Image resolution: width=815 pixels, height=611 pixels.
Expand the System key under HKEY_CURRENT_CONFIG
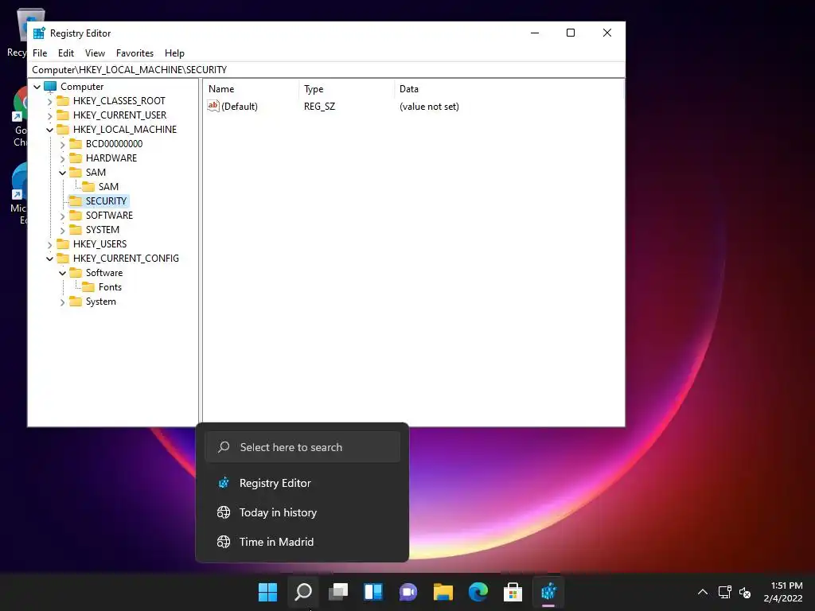click(x=62, y=302)
